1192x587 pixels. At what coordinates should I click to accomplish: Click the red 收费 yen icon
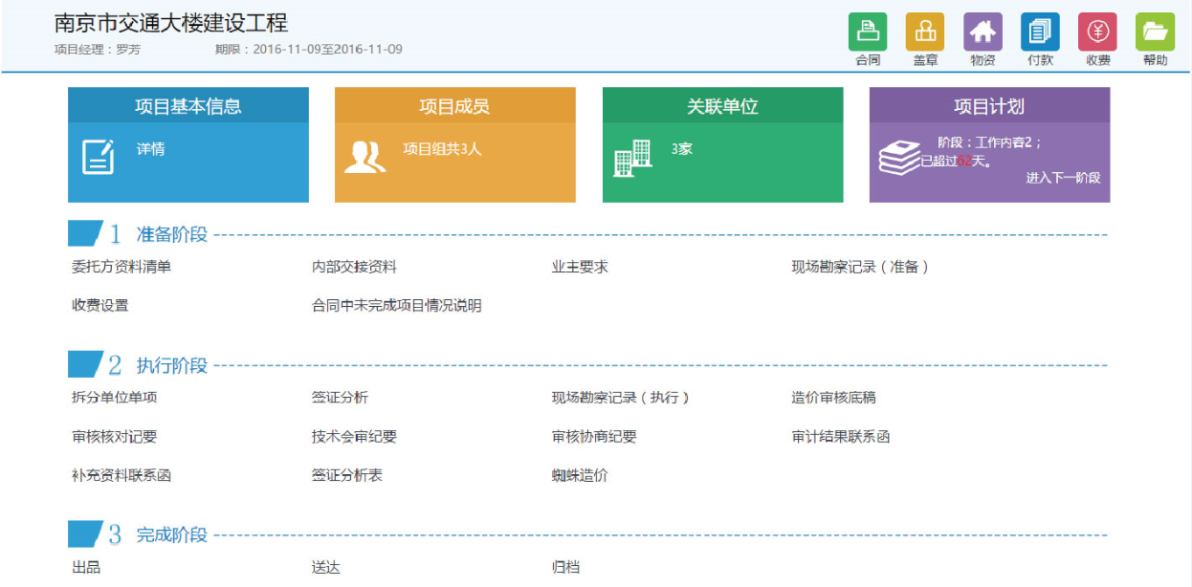(1096, 32)
